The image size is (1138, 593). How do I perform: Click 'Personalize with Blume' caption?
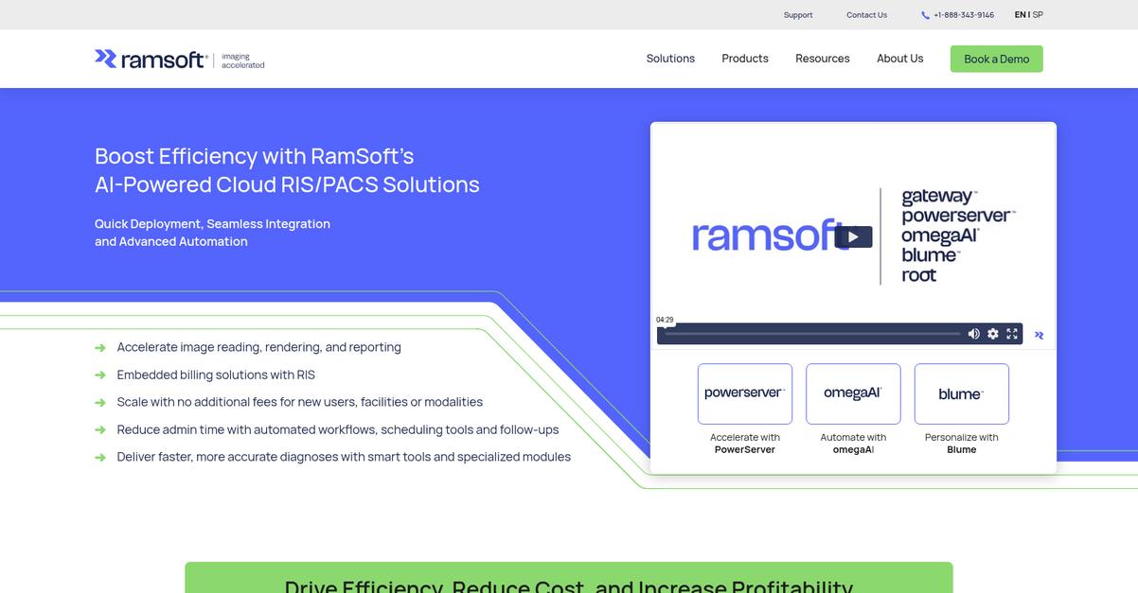(x=961, y=444)
